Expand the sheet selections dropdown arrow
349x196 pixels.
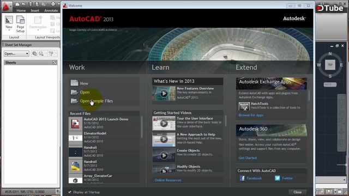(x=56, y=53)
